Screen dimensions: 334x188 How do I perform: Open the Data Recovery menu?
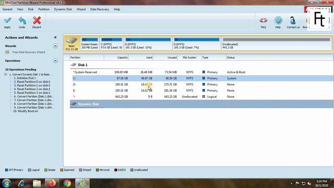100,9
